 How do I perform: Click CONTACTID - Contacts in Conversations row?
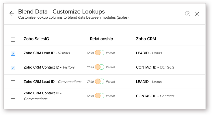155,96
